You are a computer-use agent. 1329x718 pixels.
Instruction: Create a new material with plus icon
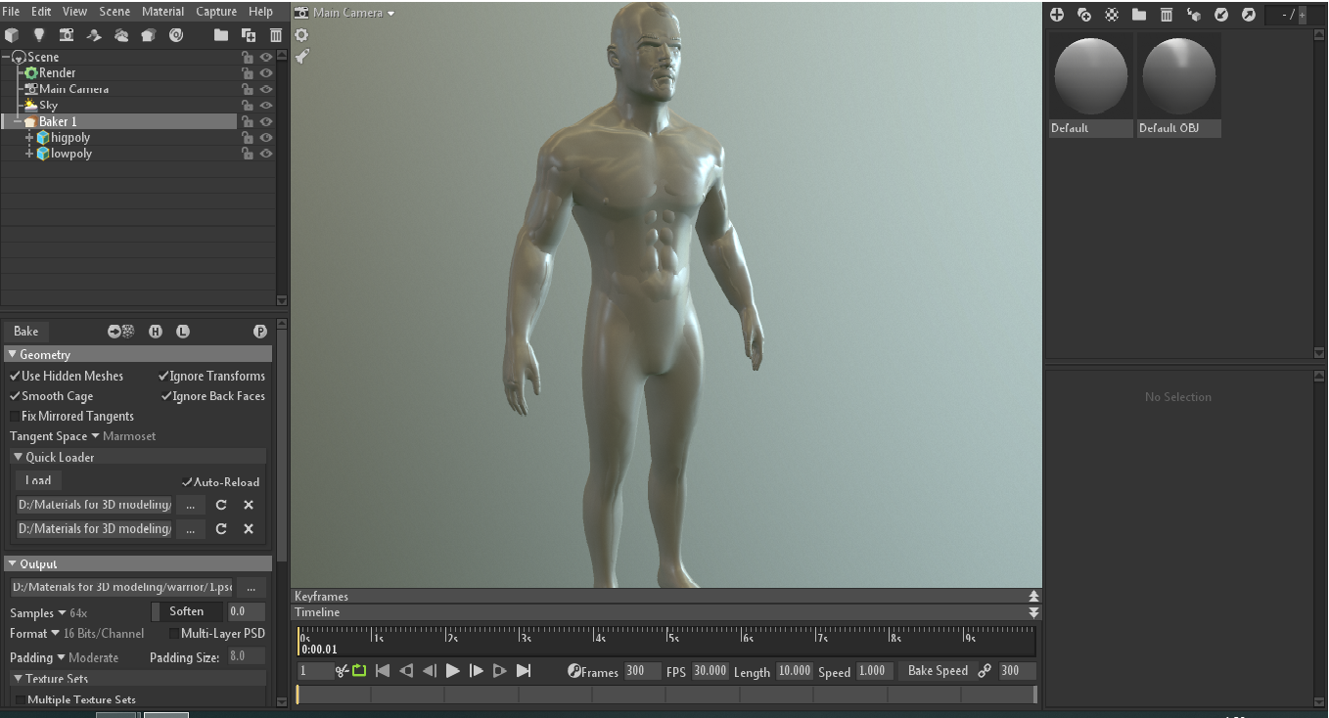pos(1057,15)
